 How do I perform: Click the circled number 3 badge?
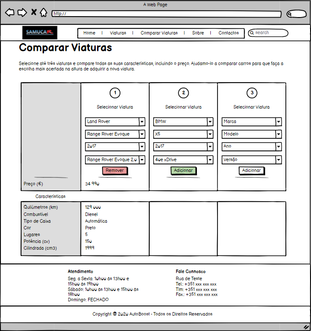252,93
